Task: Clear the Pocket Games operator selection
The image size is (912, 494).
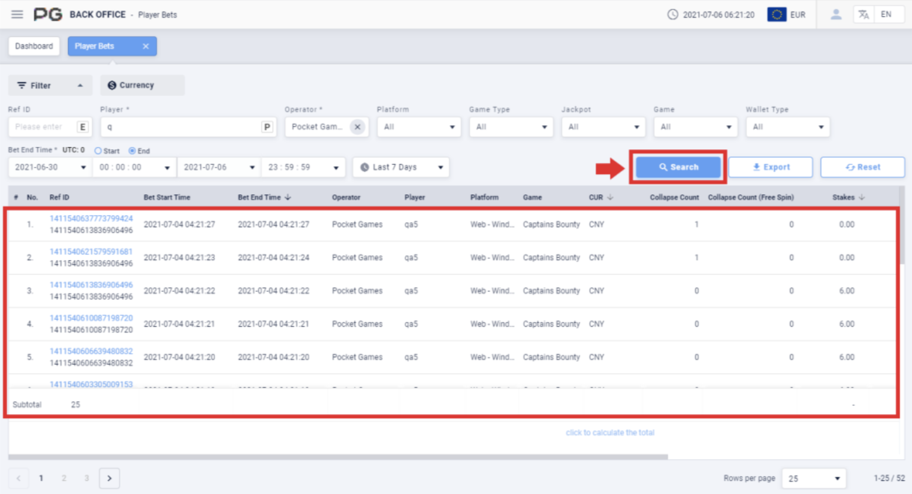Action: 357,127
